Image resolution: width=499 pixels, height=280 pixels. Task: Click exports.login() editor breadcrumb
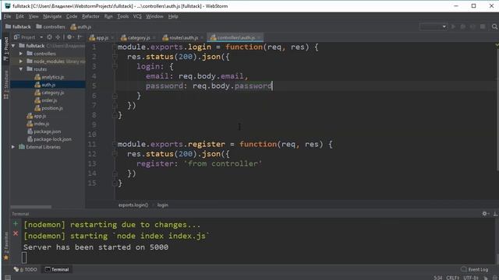(133, 205)
